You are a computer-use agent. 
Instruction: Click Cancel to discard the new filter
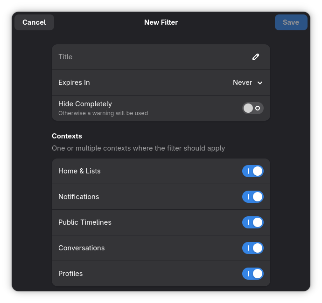[34, 22]
